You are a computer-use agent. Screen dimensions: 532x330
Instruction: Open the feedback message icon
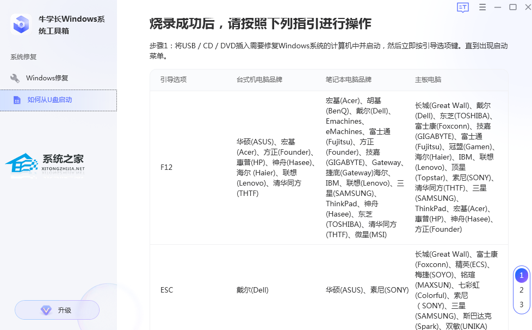tap(463, 7)
